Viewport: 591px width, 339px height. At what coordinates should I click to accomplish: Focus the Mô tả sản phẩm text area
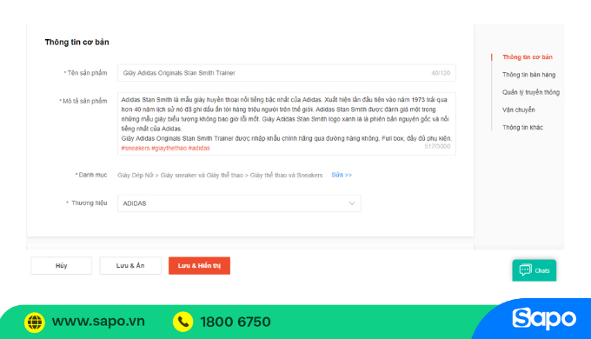(x=287, y=123)
